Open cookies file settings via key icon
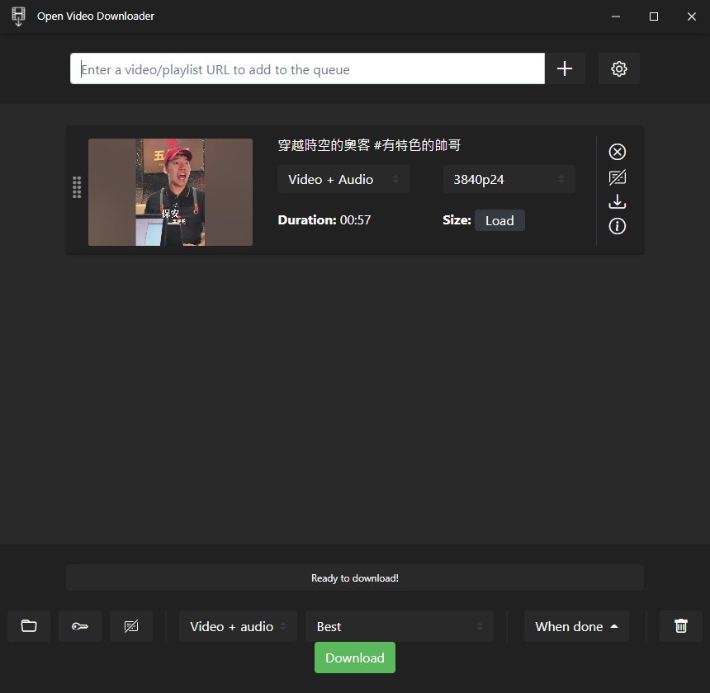This screenshot has height=693, width=710. [x=80, y=626]
